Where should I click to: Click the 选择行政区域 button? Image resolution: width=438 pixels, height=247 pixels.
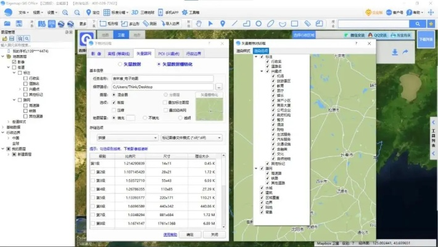(304, 35)
